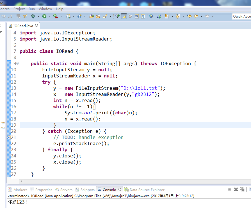
Task: Open the Search dropdown arrow
Action: pos(110,16)
